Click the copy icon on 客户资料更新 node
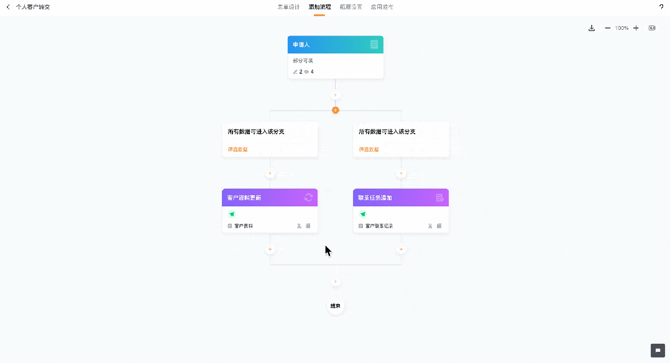 308,226
